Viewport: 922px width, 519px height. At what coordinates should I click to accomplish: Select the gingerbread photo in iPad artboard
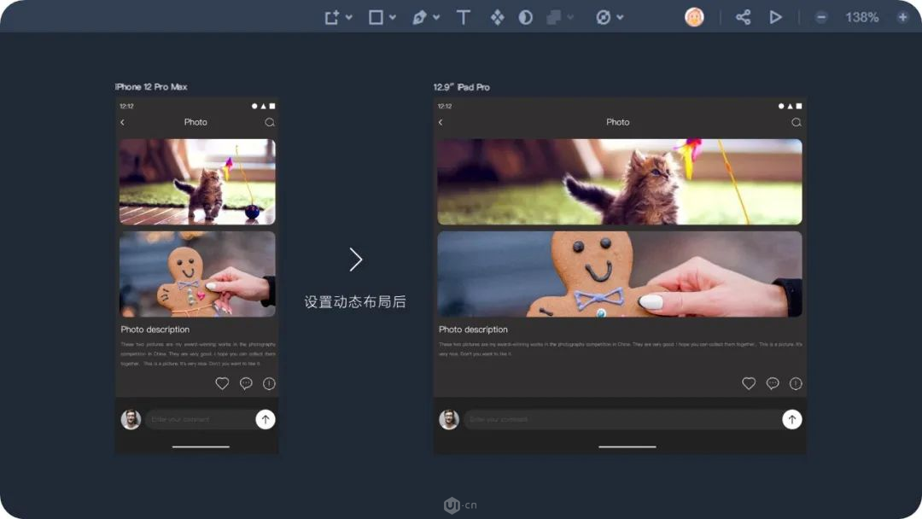[x=620, y=274]
